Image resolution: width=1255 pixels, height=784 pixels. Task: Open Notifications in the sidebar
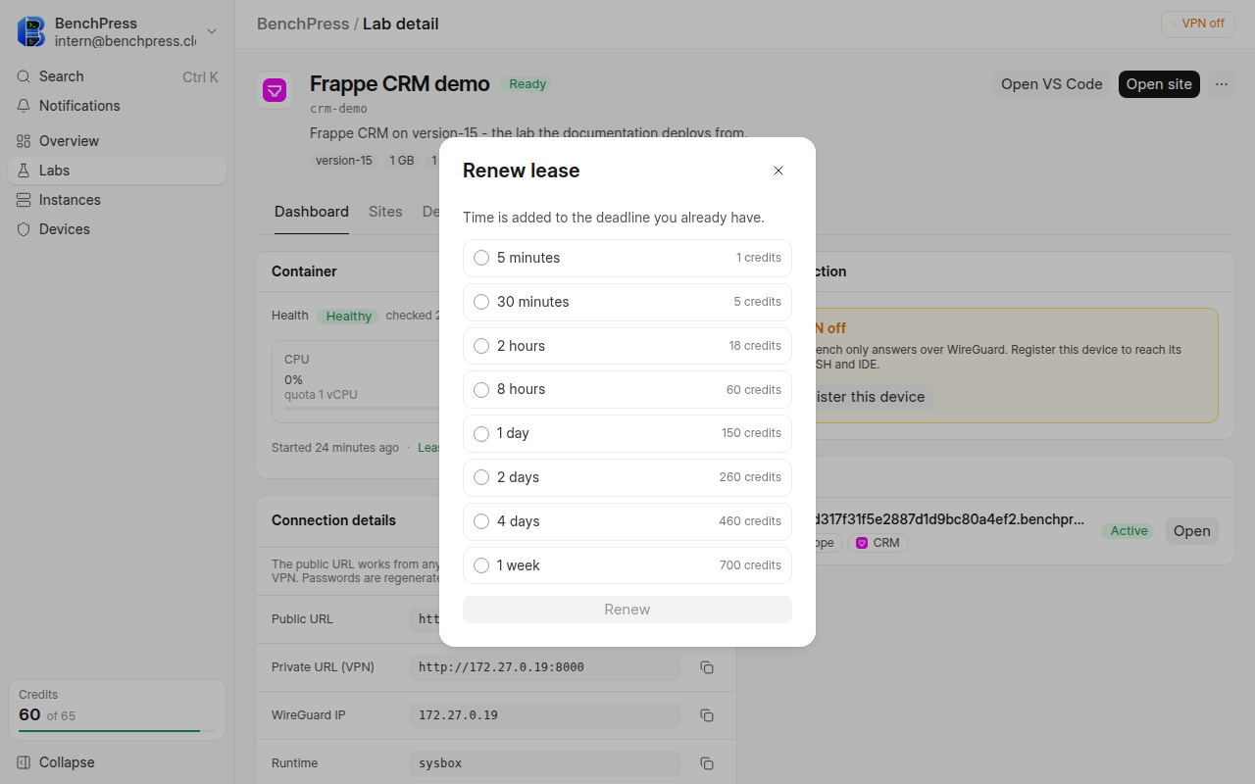tap(117, 106)
